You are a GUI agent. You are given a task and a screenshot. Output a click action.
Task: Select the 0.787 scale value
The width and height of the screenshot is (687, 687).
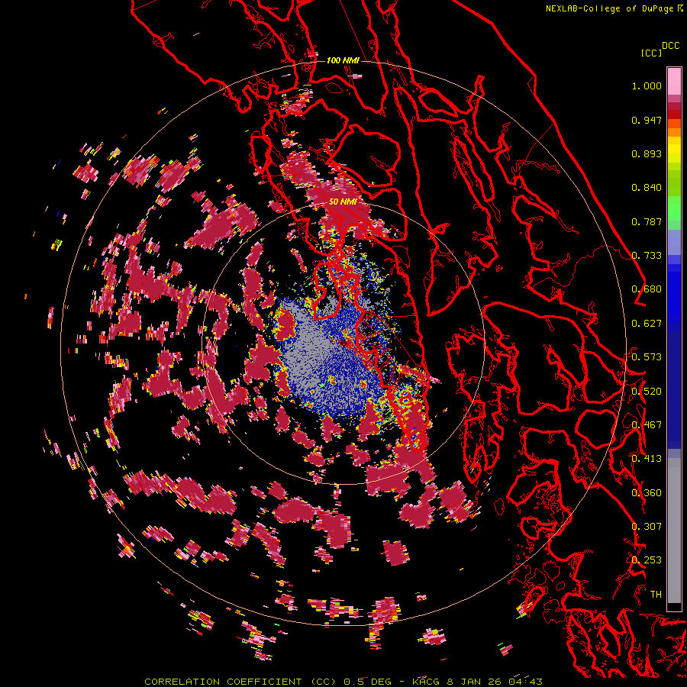click(x=647, y=221)
